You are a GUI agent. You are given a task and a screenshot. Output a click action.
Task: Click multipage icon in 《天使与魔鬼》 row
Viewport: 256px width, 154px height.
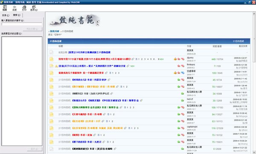(x=108, y=114)
